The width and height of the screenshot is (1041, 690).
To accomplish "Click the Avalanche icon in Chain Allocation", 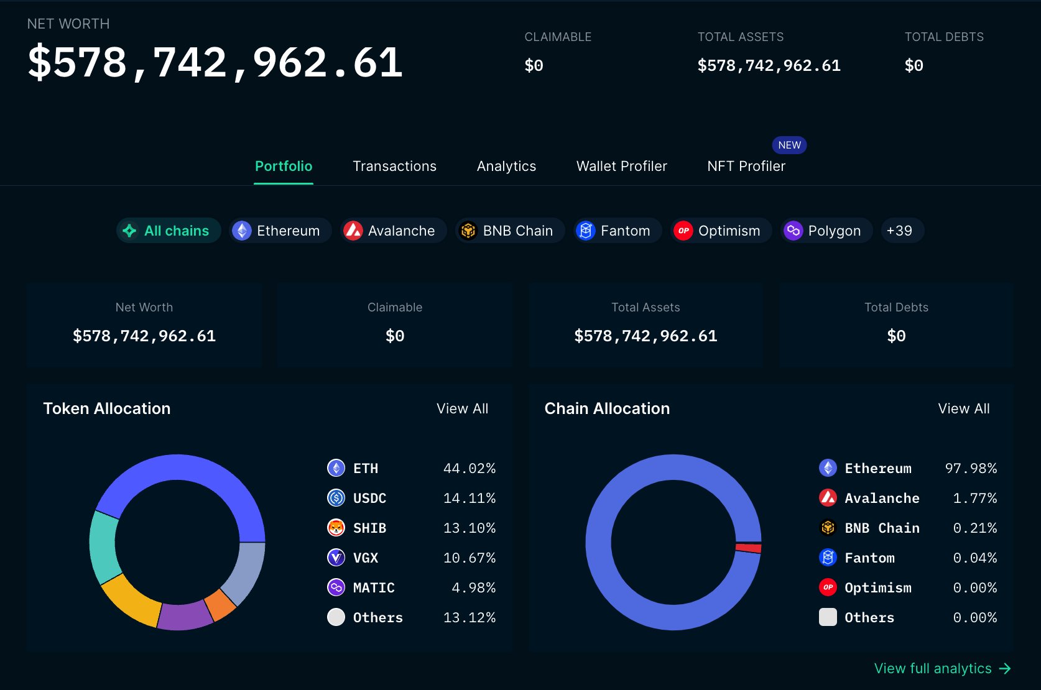I will click(x=828, y=498).
